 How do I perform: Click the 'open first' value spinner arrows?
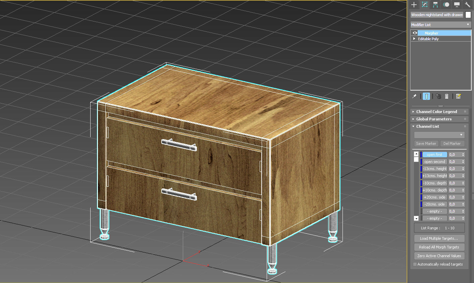(463, 155)
